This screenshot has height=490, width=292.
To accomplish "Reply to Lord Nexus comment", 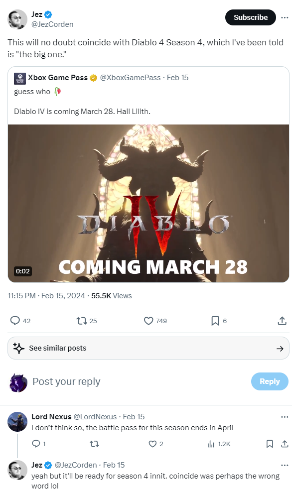I will pos(36,444).
